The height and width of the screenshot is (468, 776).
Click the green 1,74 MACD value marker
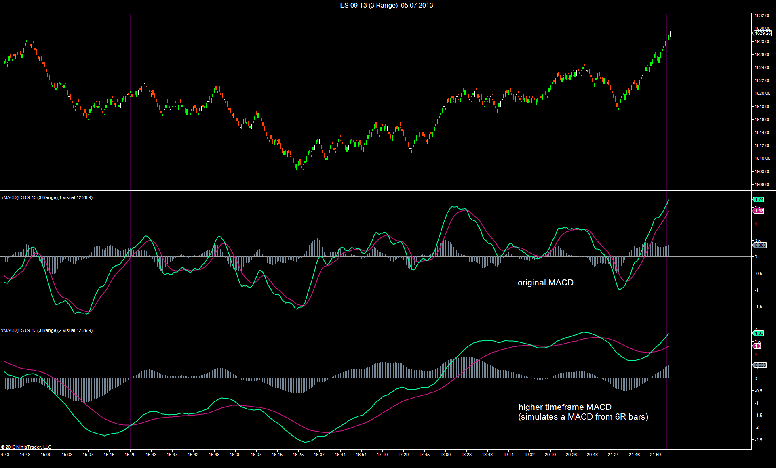click(x=759, y=199)
